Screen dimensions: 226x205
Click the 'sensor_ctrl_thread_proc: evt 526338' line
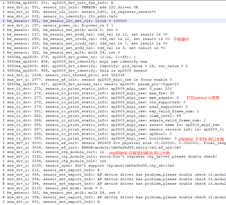click(x=64, y=75)
